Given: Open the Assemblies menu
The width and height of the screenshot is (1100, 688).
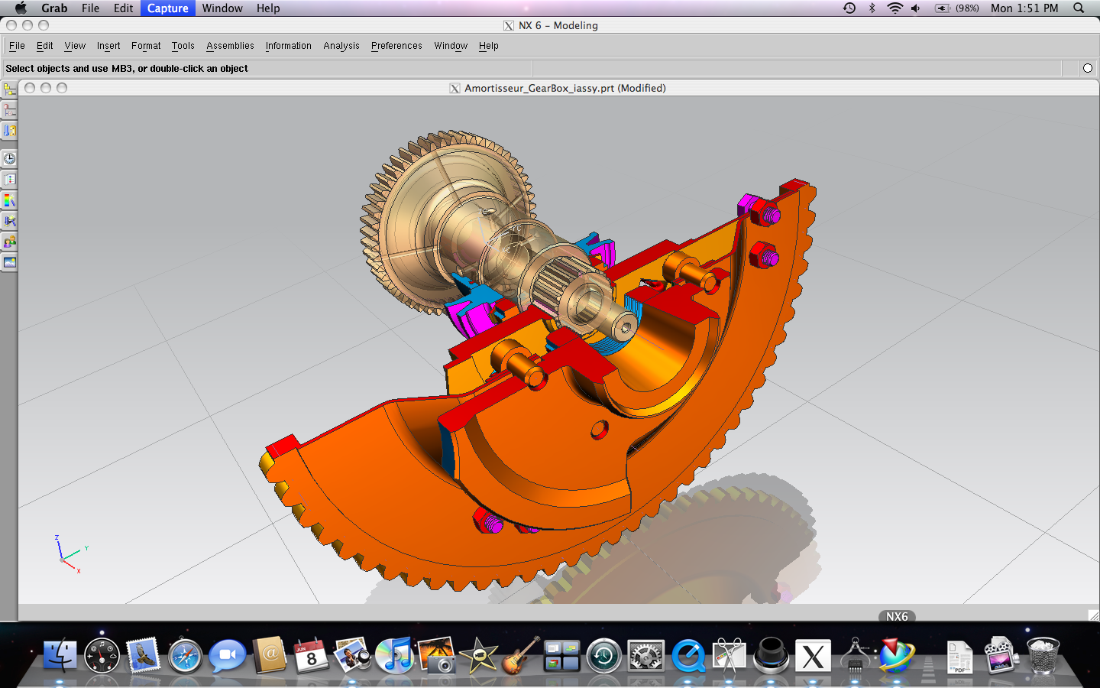Looking at the screenshot, I should point(230,46).
